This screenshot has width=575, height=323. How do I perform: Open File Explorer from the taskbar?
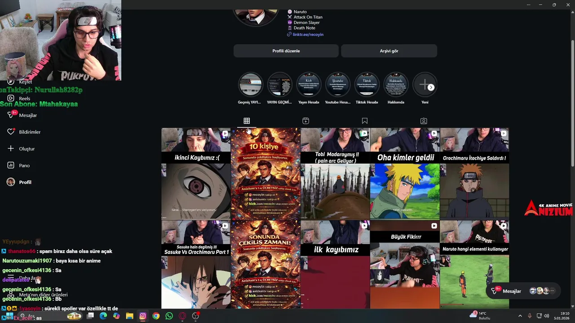(x=129, y=316)
